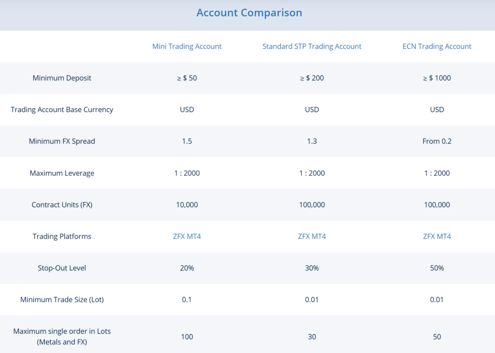Open the Mini Trading Account link
Viewport: 495px width, 353px height.
[187, 46]
